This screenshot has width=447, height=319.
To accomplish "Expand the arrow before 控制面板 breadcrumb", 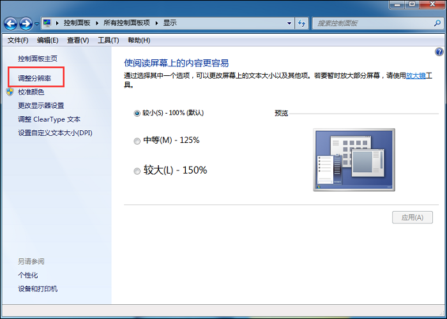I will coord(57,23).
